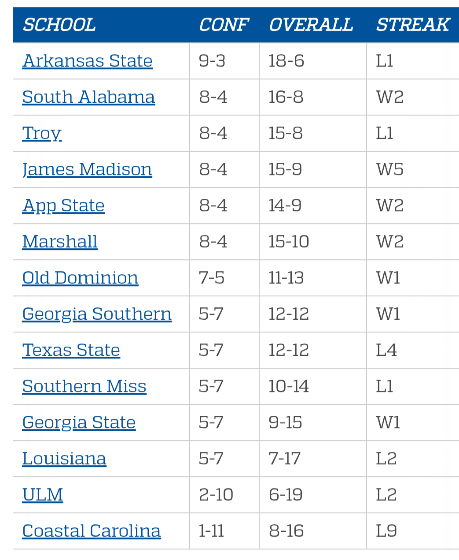Open the James Madison team link
Image resolution: width=459 pixels, height=560 pixels.
point(87,169)
